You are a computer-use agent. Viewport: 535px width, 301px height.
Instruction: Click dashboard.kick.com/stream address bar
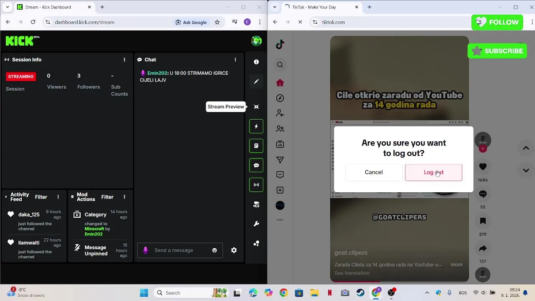(x=84, y=22)
